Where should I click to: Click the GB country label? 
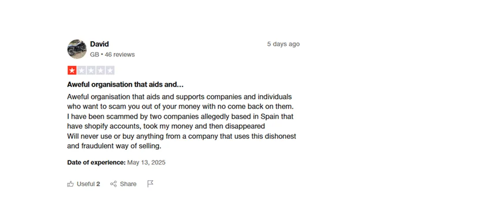tap(94, 55)
